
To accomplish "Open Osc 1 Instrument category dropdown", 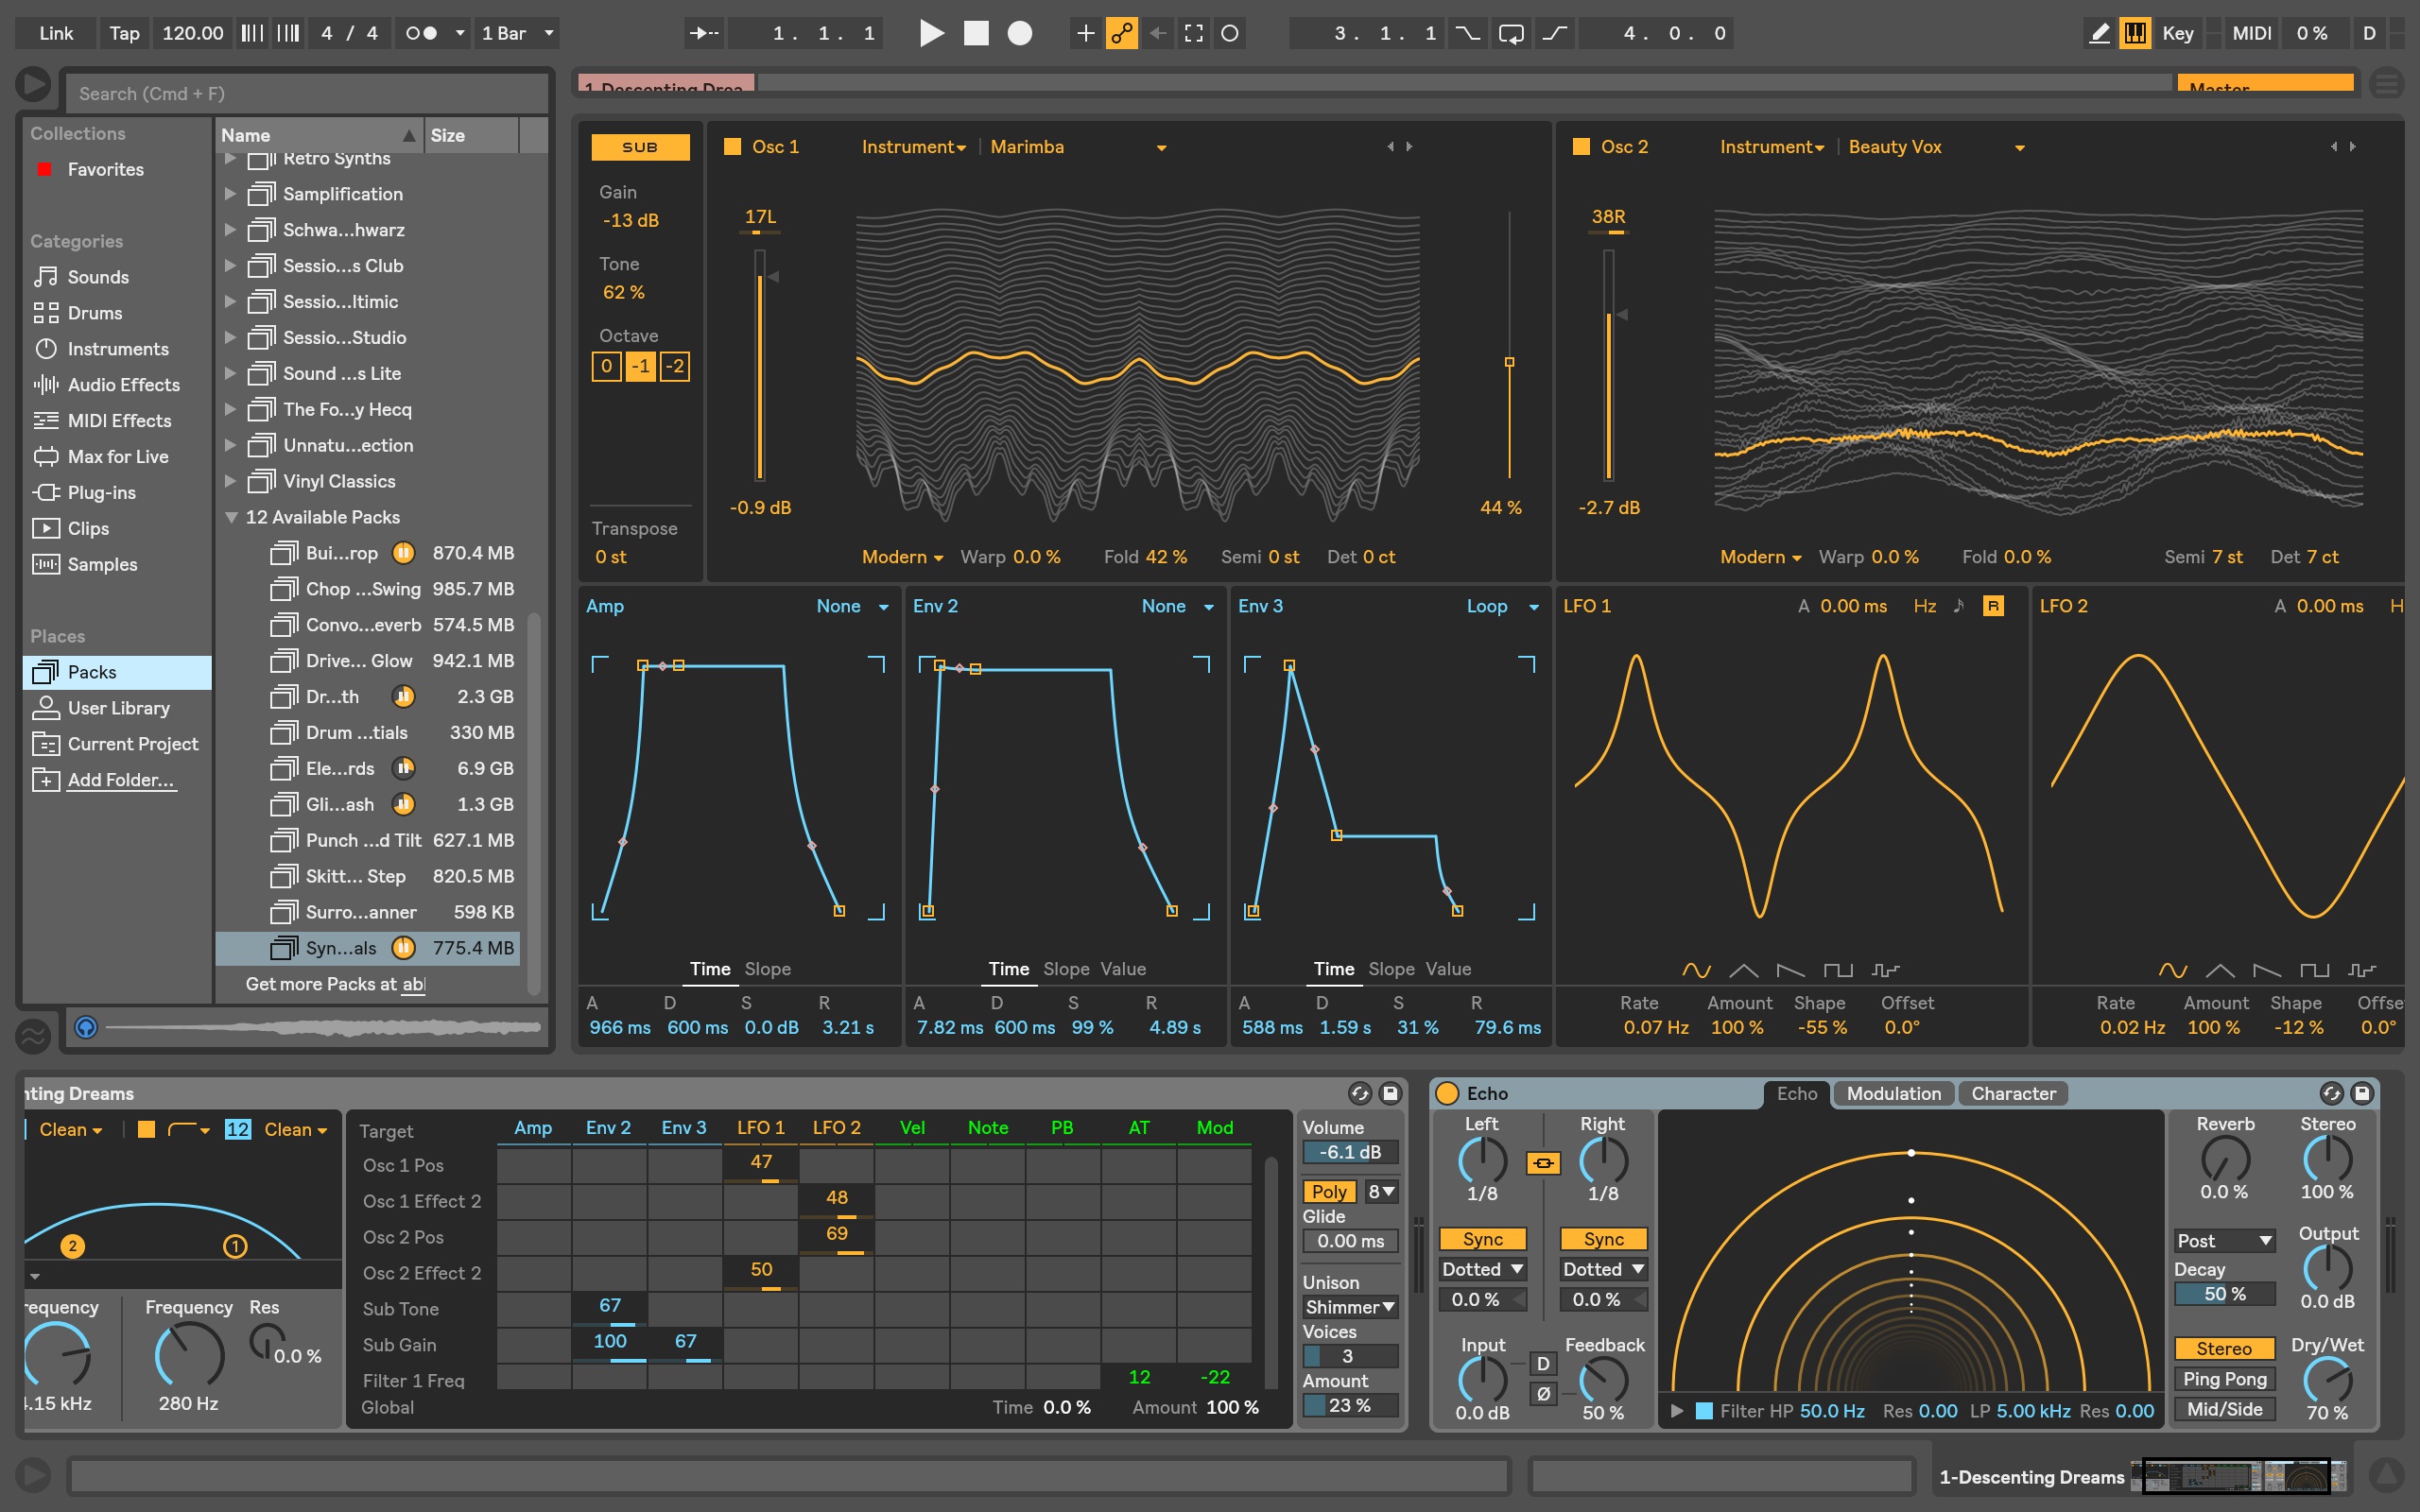I will (913, 147).
